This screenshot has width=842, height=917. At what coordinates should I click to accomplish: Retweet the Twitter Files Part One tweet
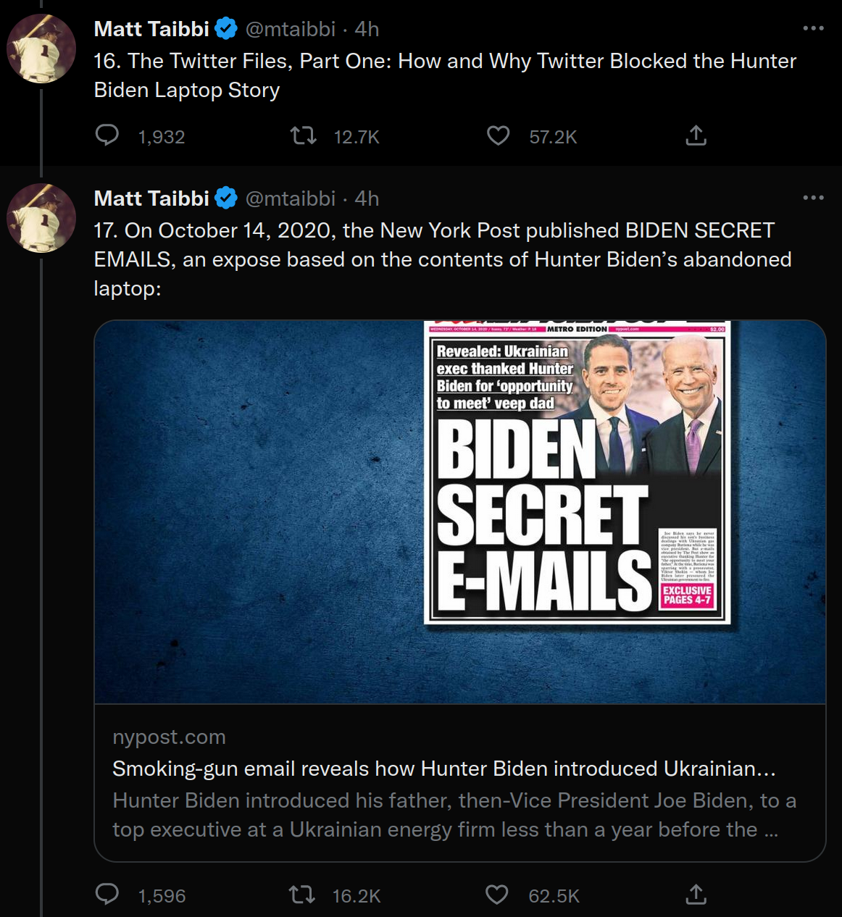[x=303, y=135]
